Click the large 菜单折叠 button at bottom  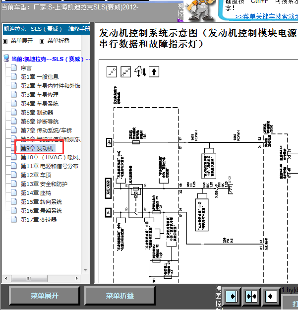(x=120, y=296)
